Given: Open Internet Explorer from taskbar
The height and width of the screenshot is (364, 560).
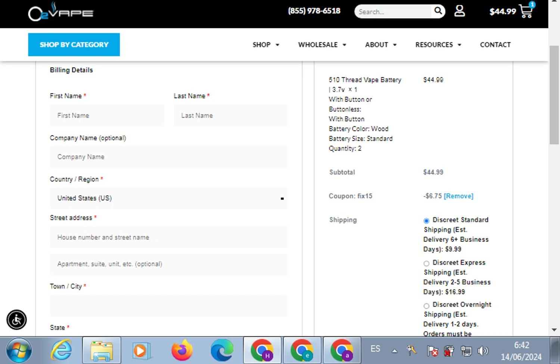Looking at the screenshot, I should pos(61,351).
